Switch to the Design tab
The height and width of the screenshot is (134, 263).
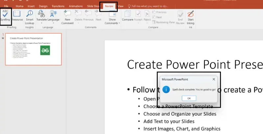pyautogui.click(x=43, y=6)
